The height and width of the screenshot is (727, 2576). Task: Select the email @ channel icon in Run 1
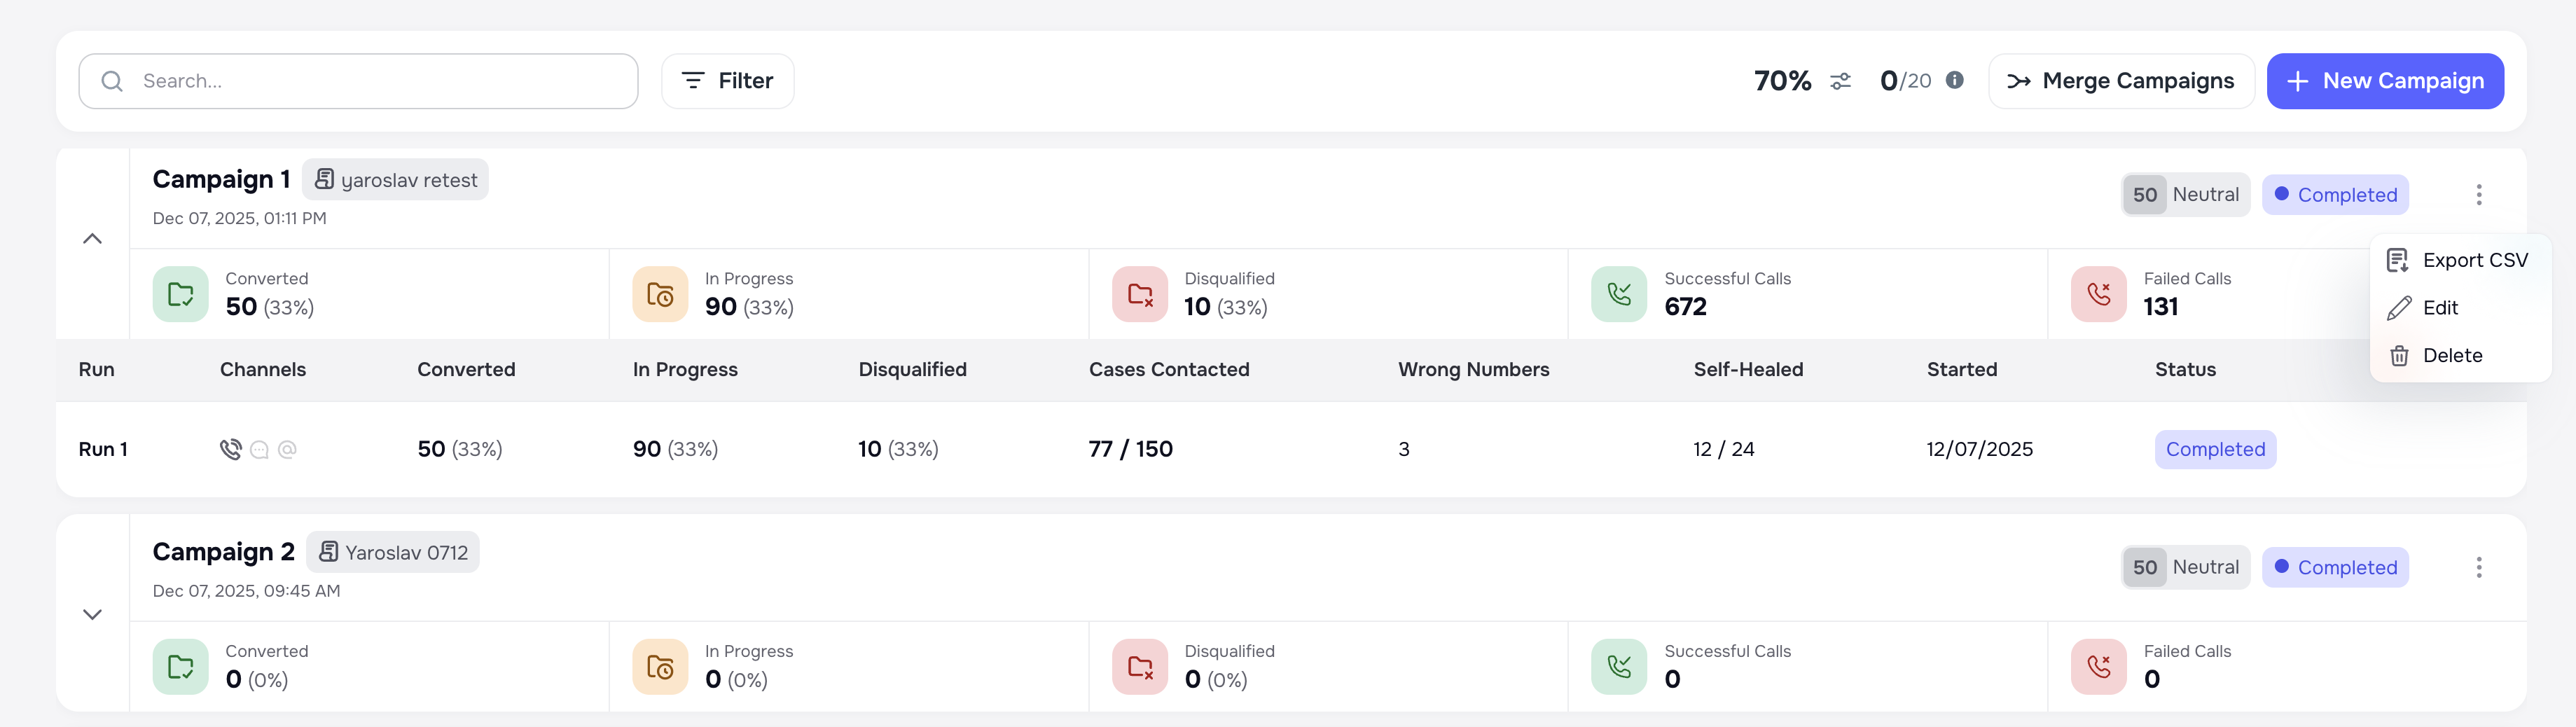coord(288,449)
